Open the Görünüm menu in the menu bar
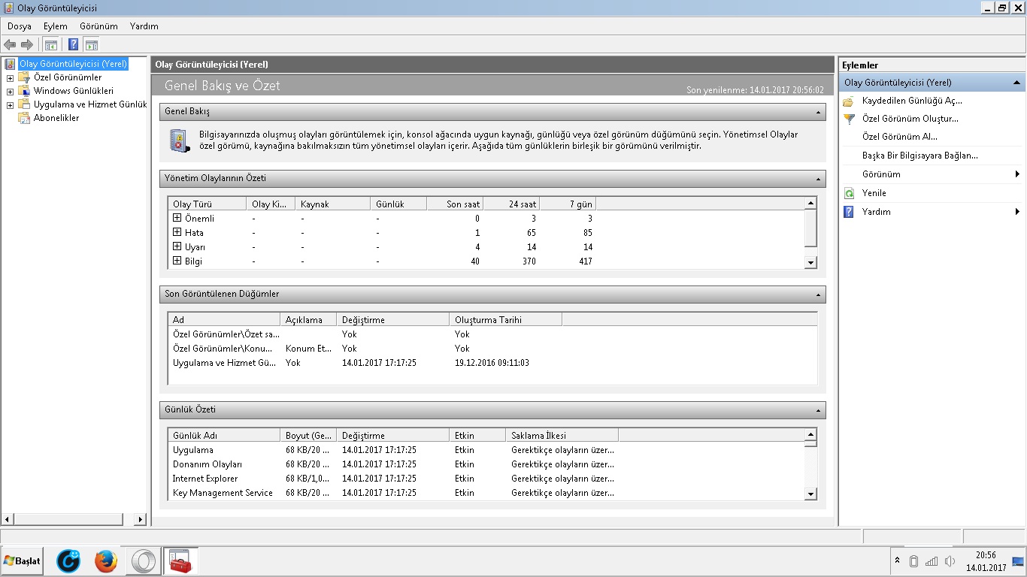The image size is (1027, 577). point(99,26)
